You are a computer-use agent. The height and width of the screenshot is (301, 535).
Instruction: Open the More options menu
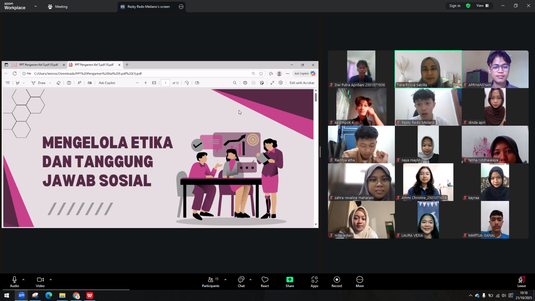[x=359, y=282]
